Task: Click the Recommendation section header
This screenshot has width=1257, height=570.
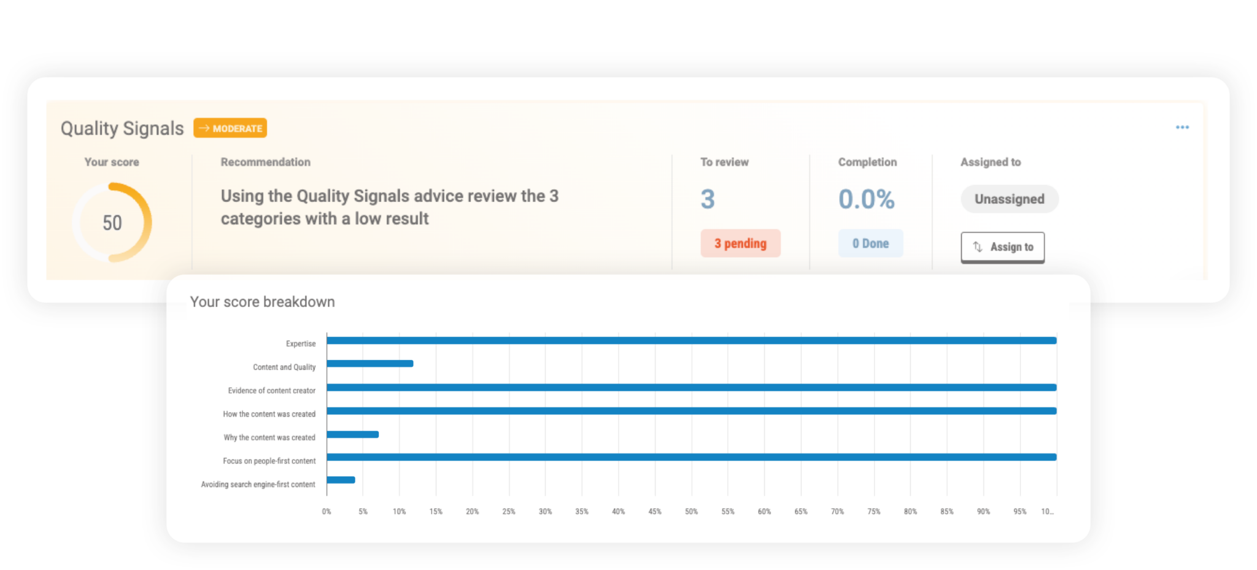Action: coord(265,161)
